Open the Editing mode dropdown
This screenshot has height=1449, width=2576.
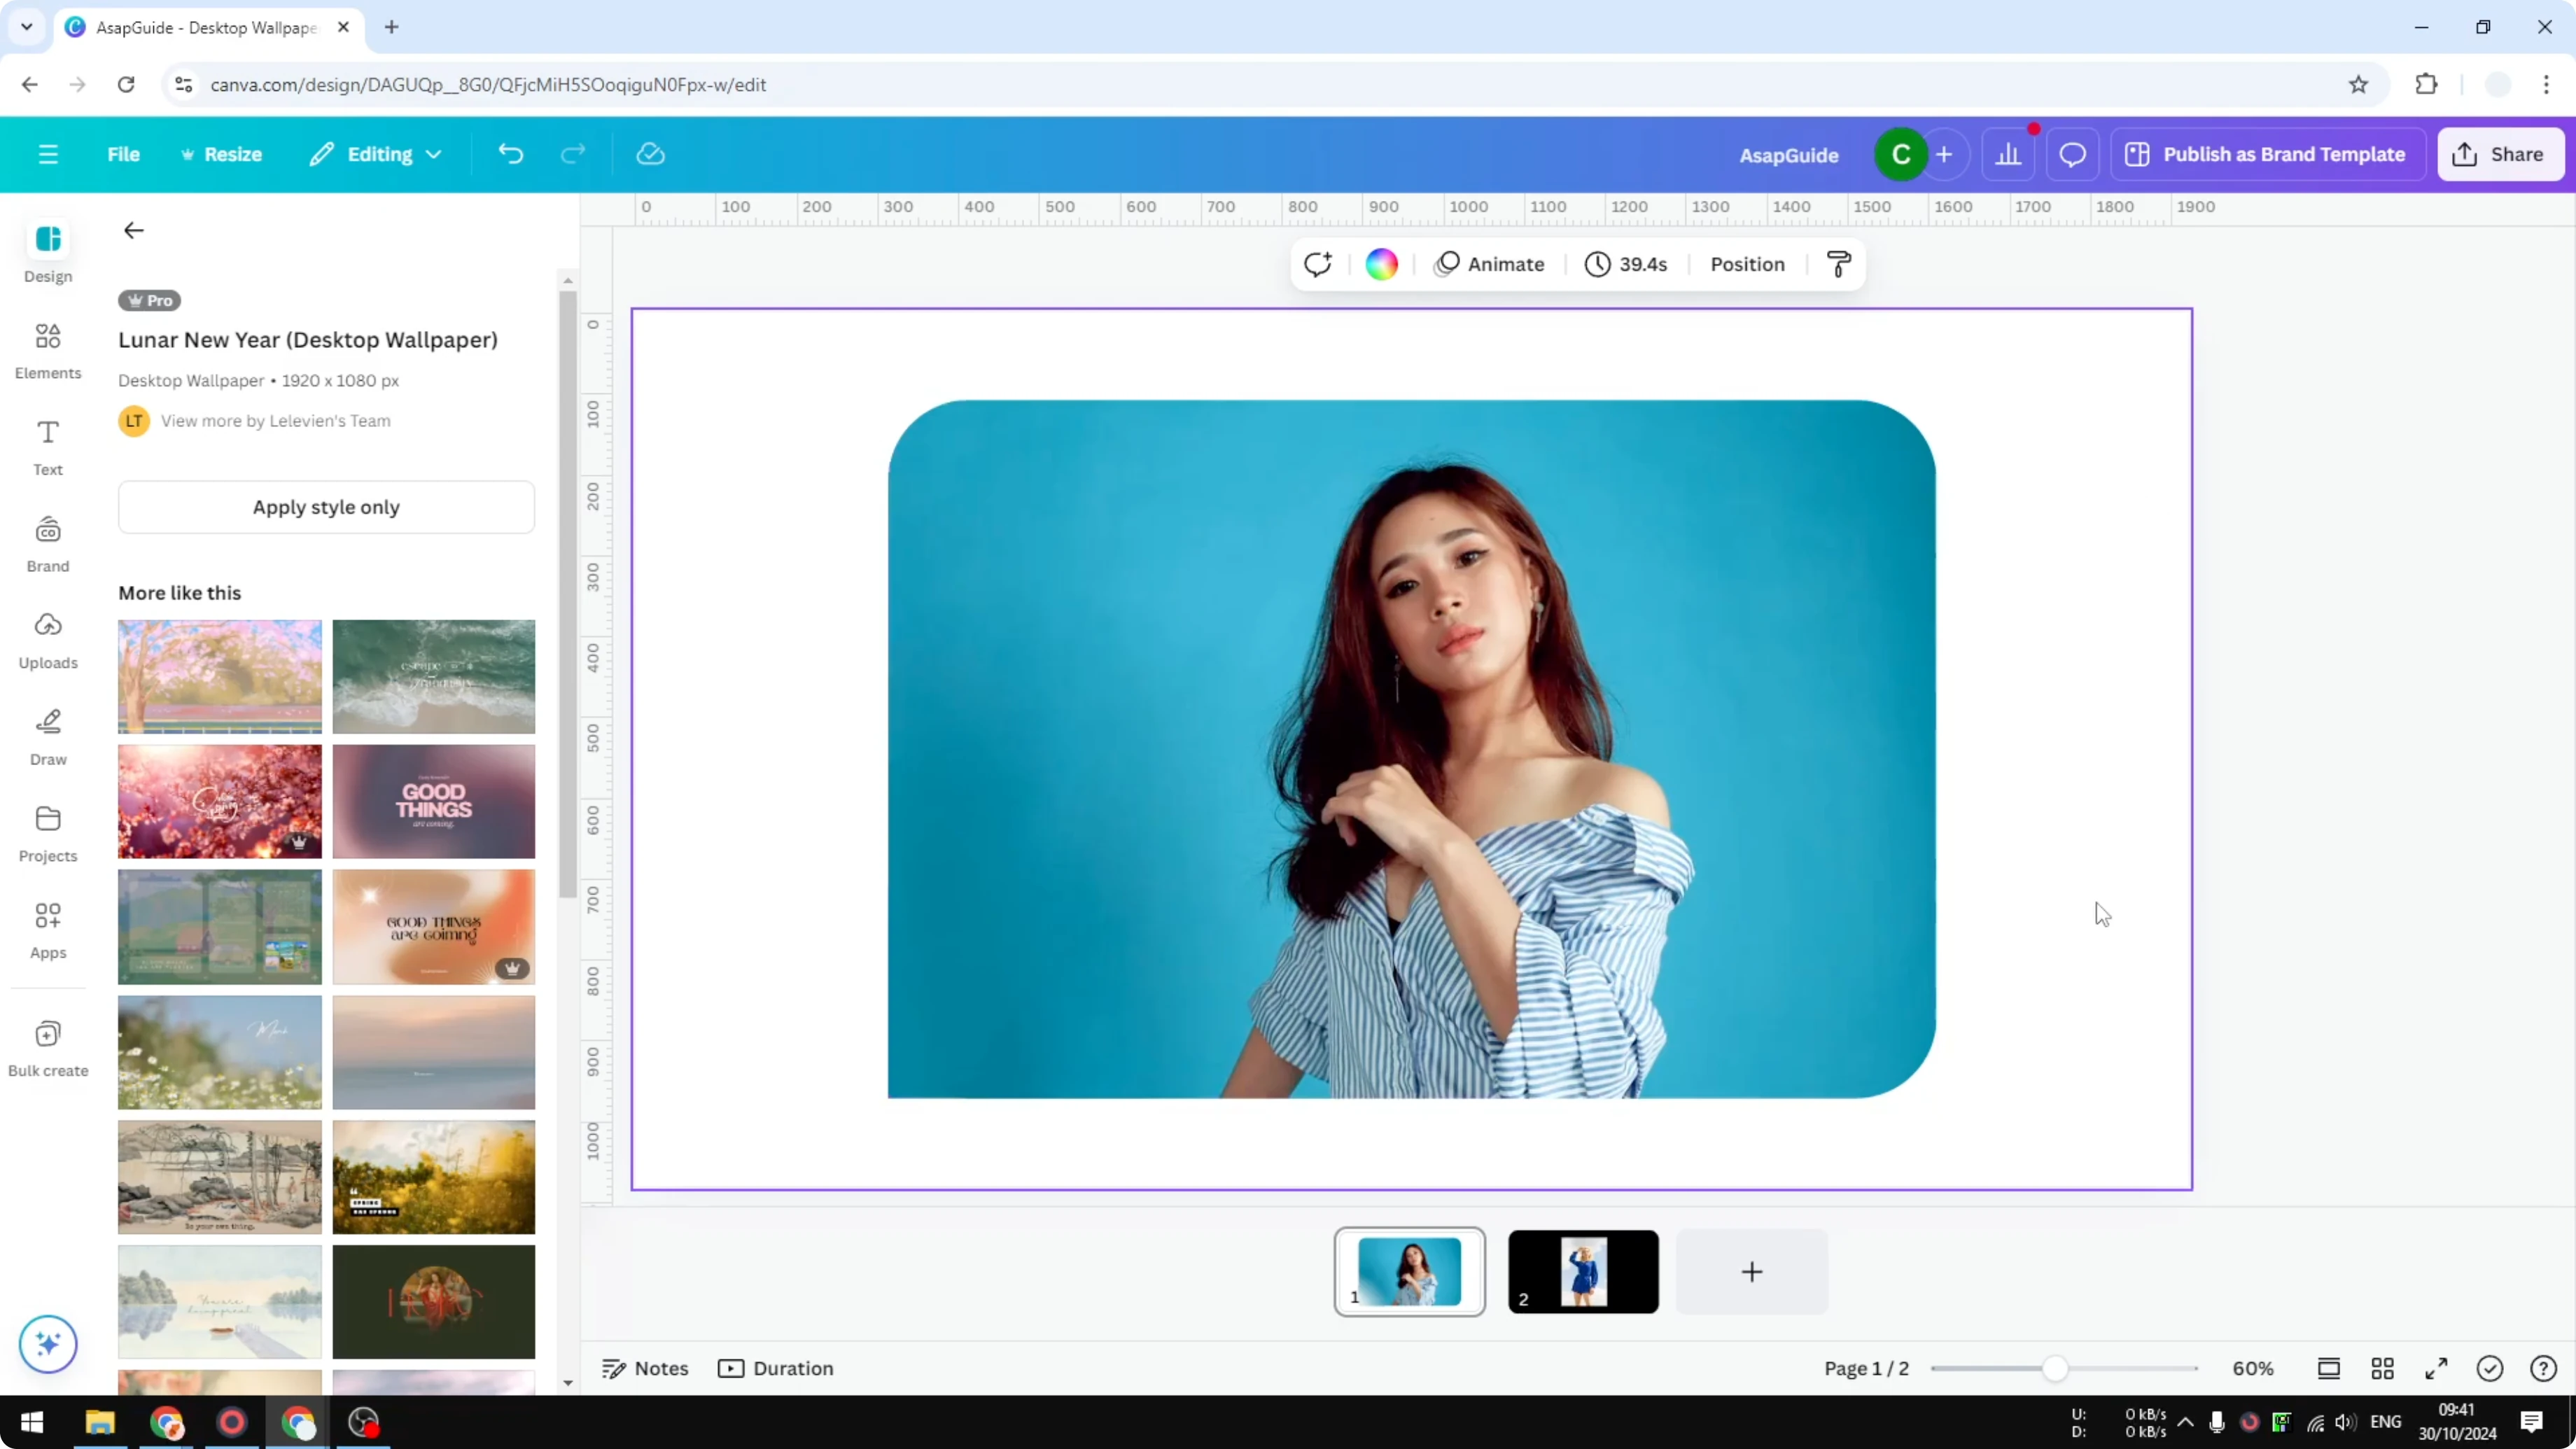(375, 153)
